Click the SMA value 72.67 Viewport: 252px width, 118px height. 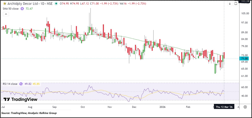click(x=29, y=9)
